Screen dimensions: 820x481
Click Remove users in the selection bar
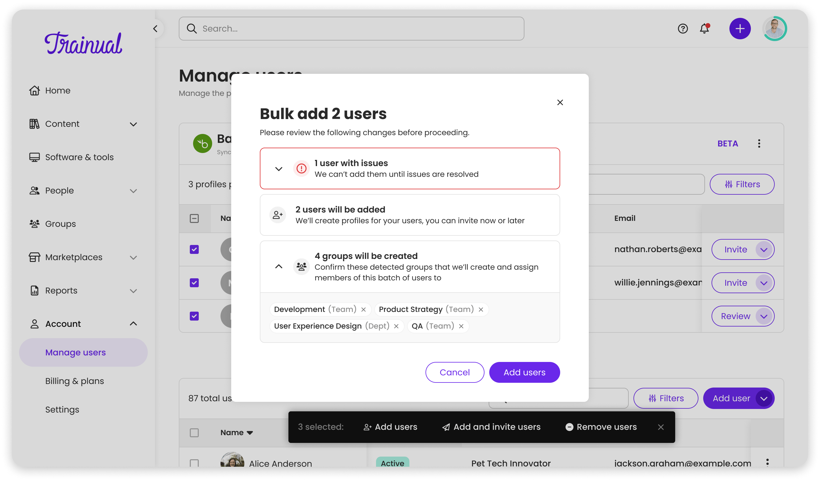coord(601,427)
